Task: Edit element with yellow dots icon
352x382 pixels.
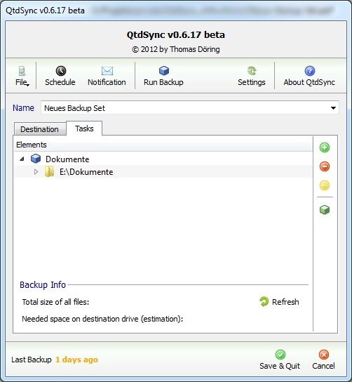Action: click(x=324, y=185)
